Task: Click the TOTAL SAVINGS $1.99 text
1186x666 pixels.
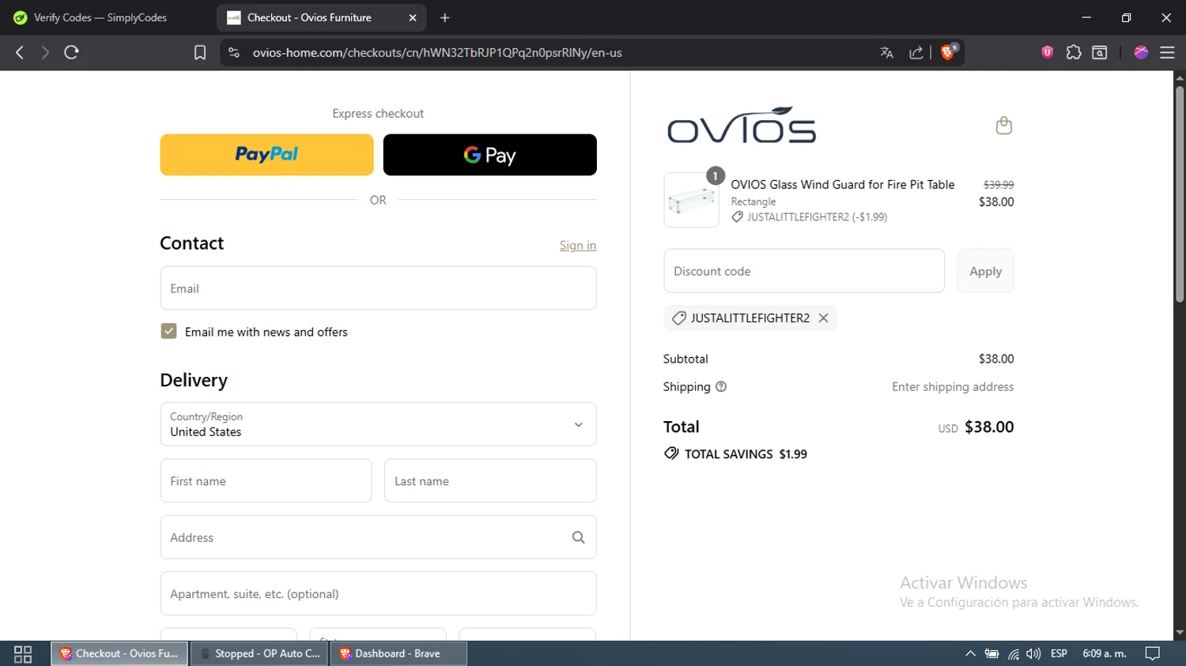Action: [x=746, y=454]
